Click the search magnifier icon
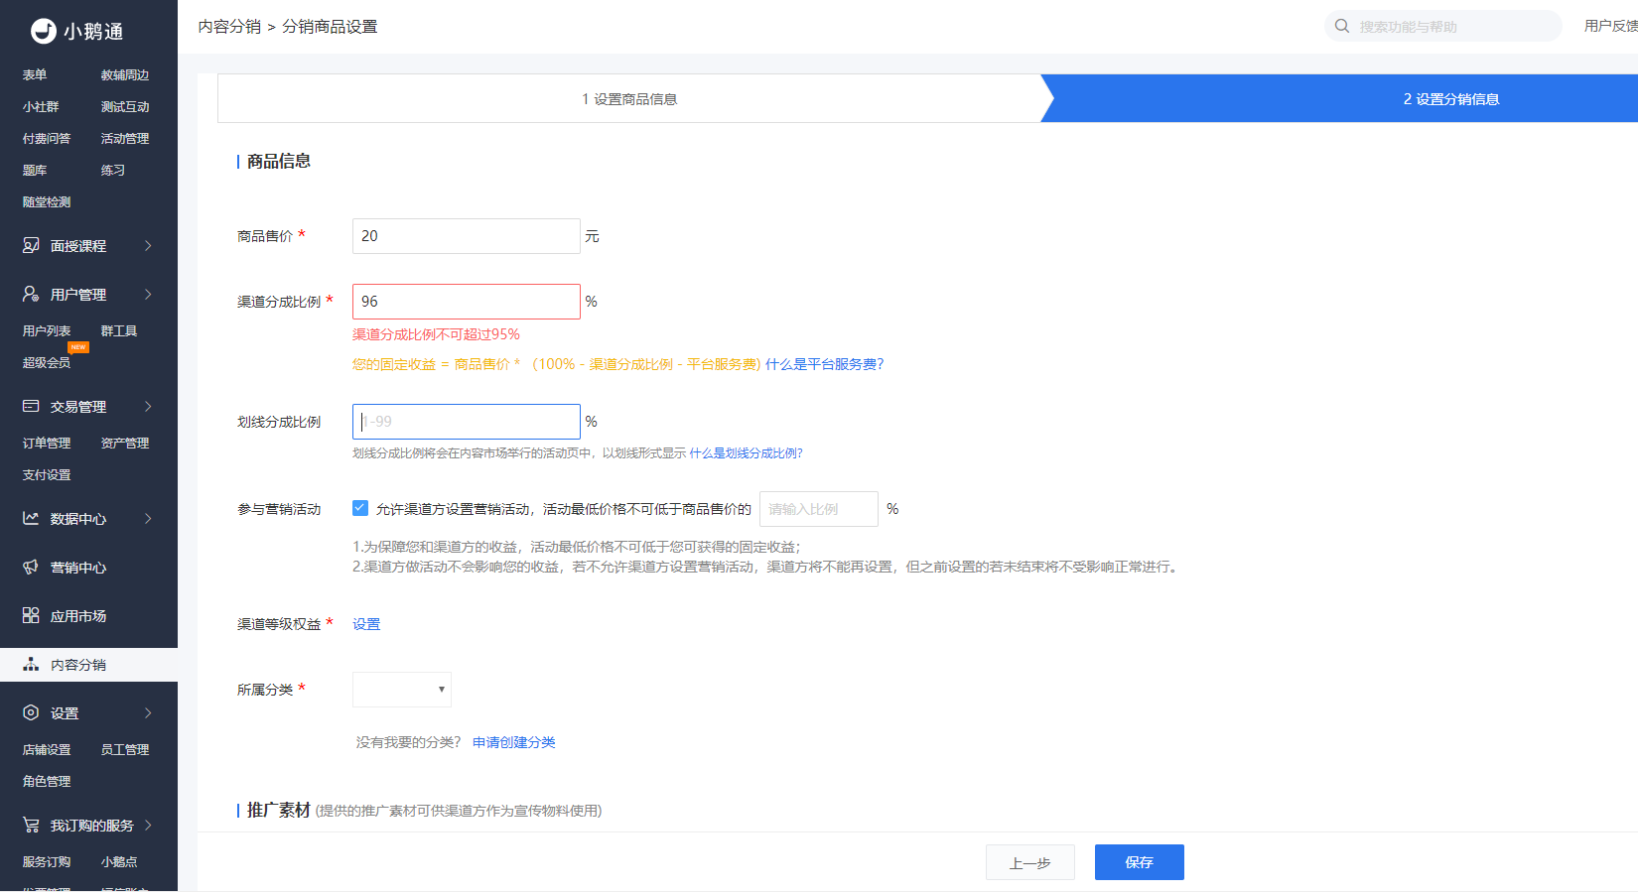 coord(1342,26)
